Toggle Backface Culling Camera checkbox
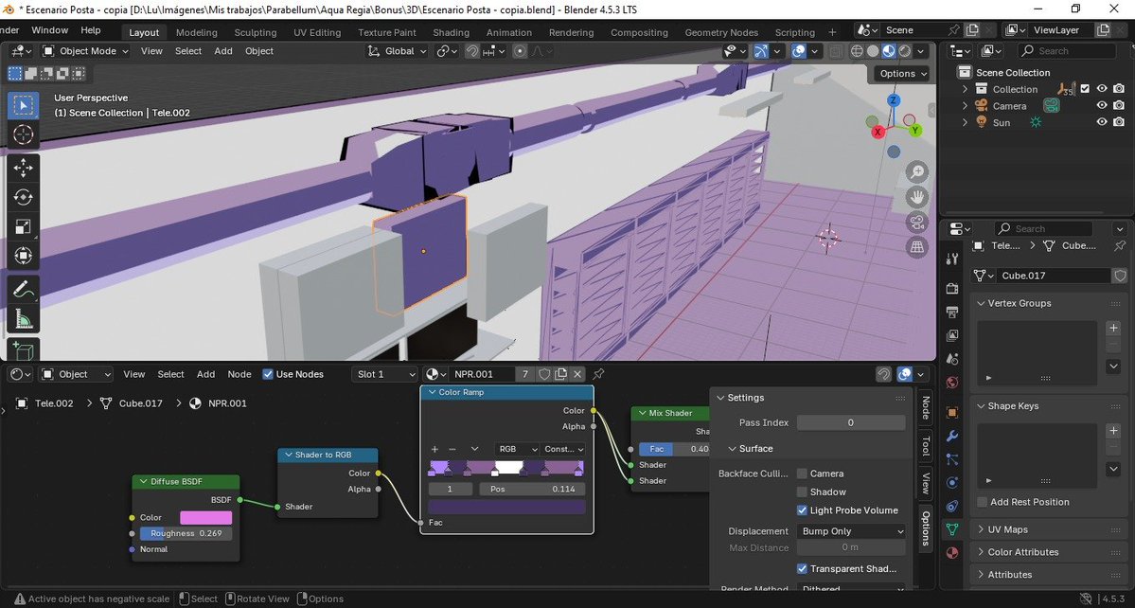Viewport: 1135px width, 608px height. click(802, 474)
